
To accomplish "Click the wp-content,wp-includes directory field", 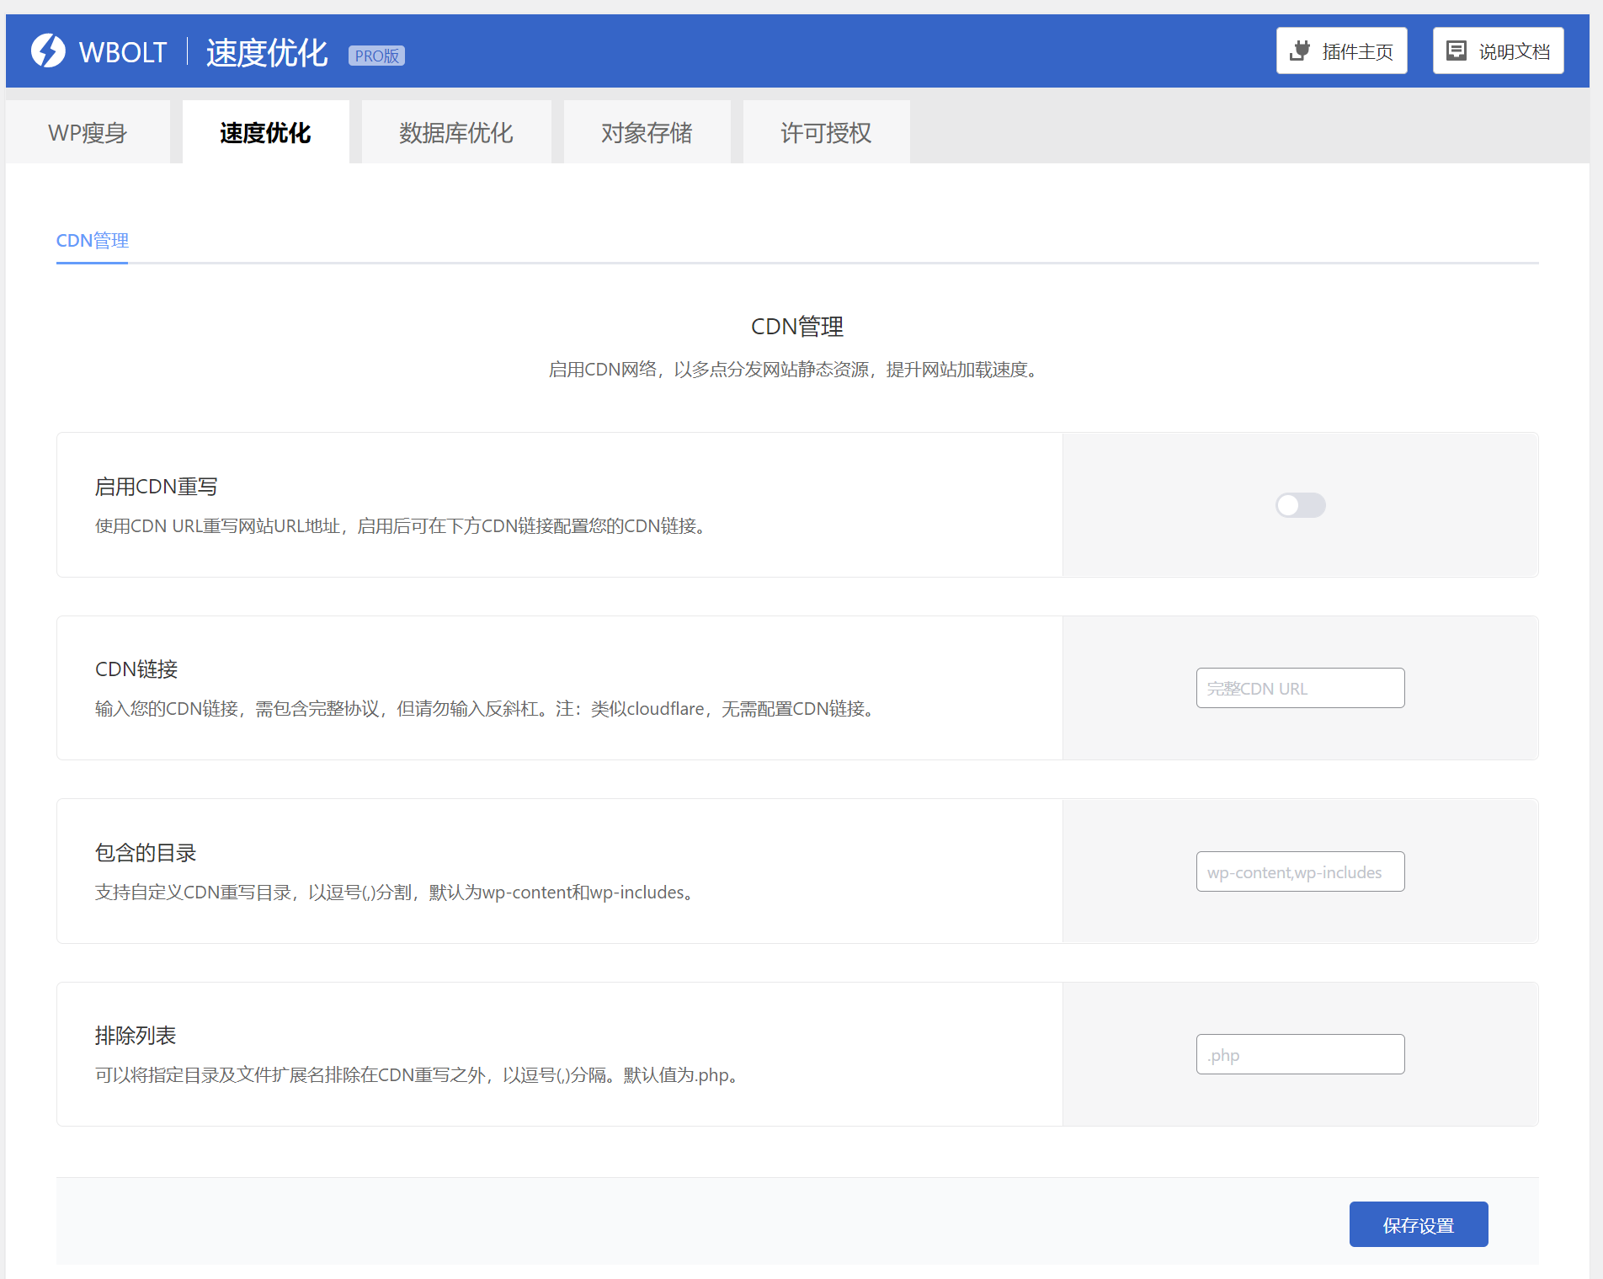I will pos(1300,871).
